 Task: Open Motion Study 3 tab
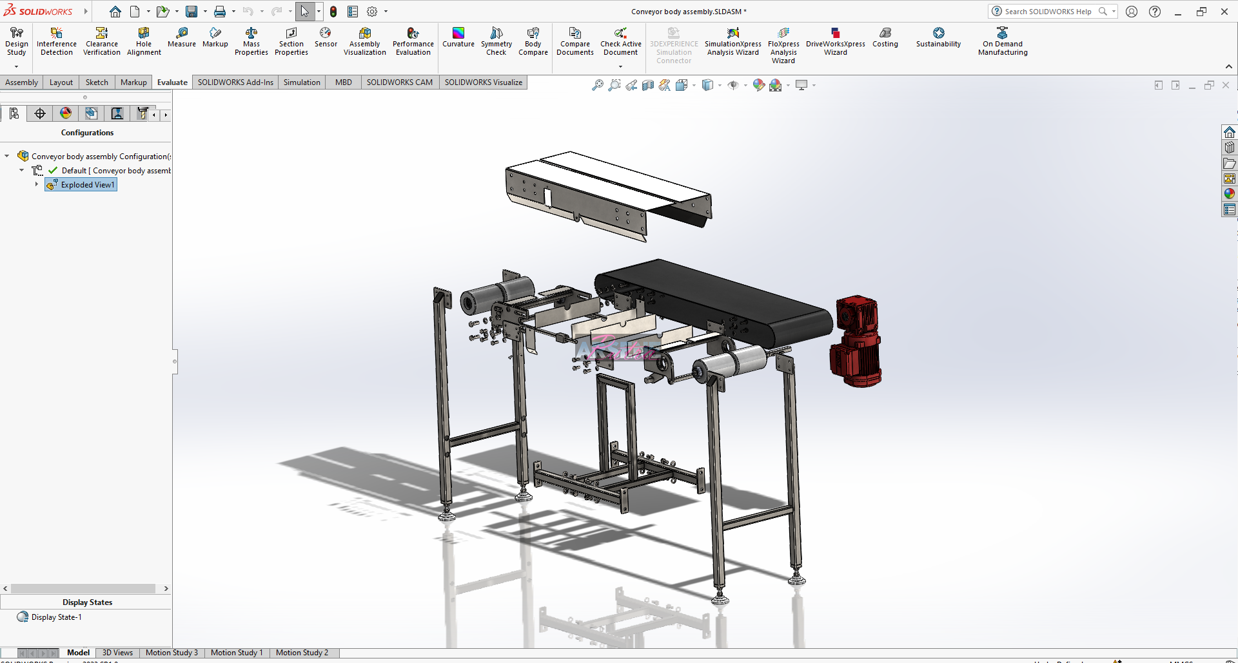[x=172, y=653]
